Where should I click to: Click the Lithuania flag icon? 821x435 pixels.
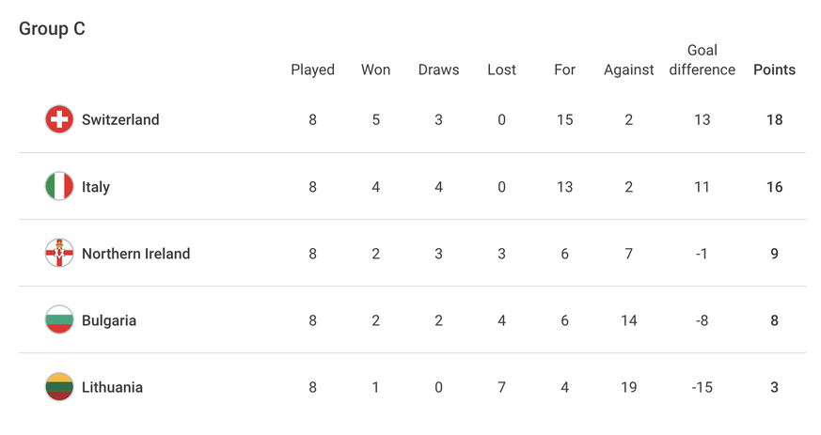59,387
